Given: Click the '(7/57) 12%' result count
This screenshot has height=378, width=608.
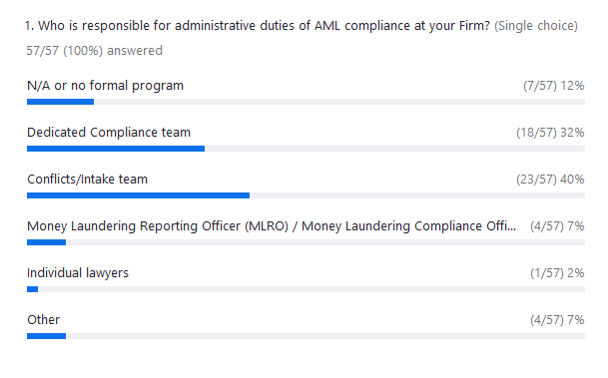Looking at the screenshot, I should (554, 85).
